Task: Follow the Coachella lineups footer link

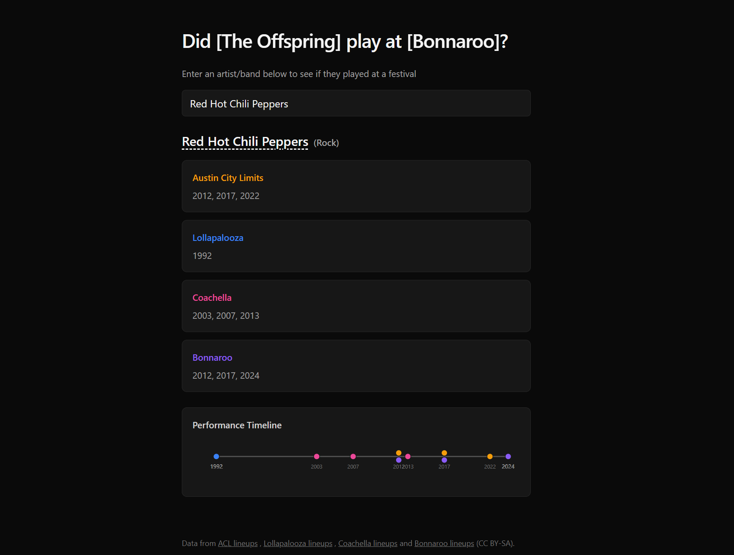Action: (x=367, y=543)
